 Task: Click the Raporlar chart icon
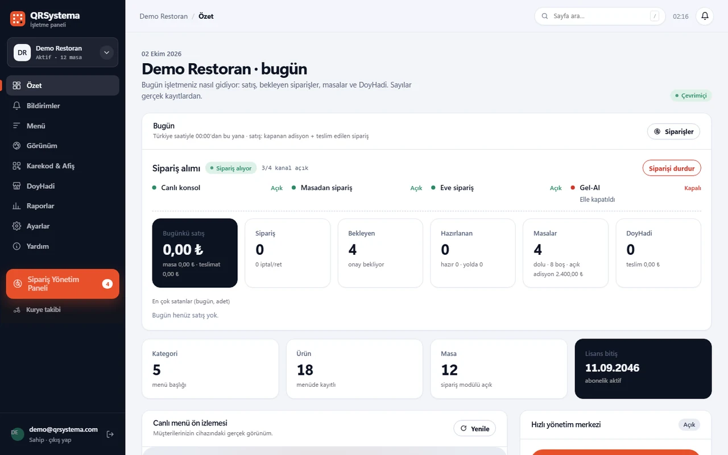pyautogui.click(x=16, y=206)
